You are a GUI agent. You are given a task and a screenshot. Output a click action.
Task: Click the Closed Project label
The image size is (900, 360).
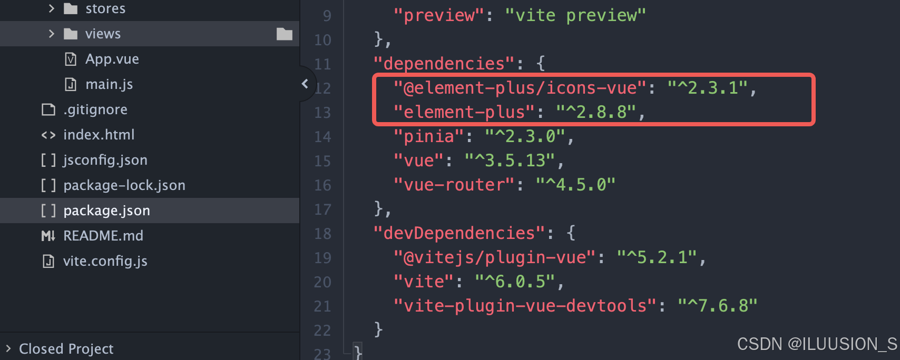pyautogui.click(x=66, y=348)
